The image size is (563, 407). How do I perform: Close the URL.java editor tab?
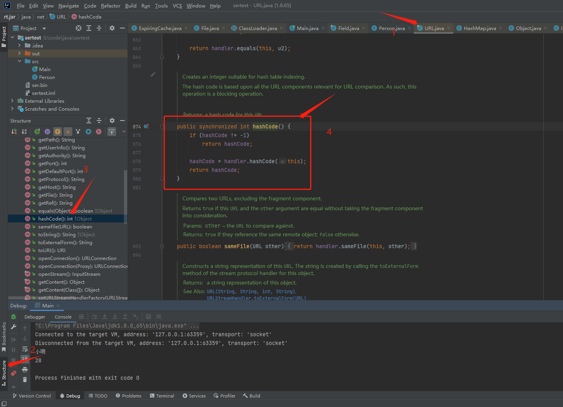pyautogui.click(x=449, y=28)
